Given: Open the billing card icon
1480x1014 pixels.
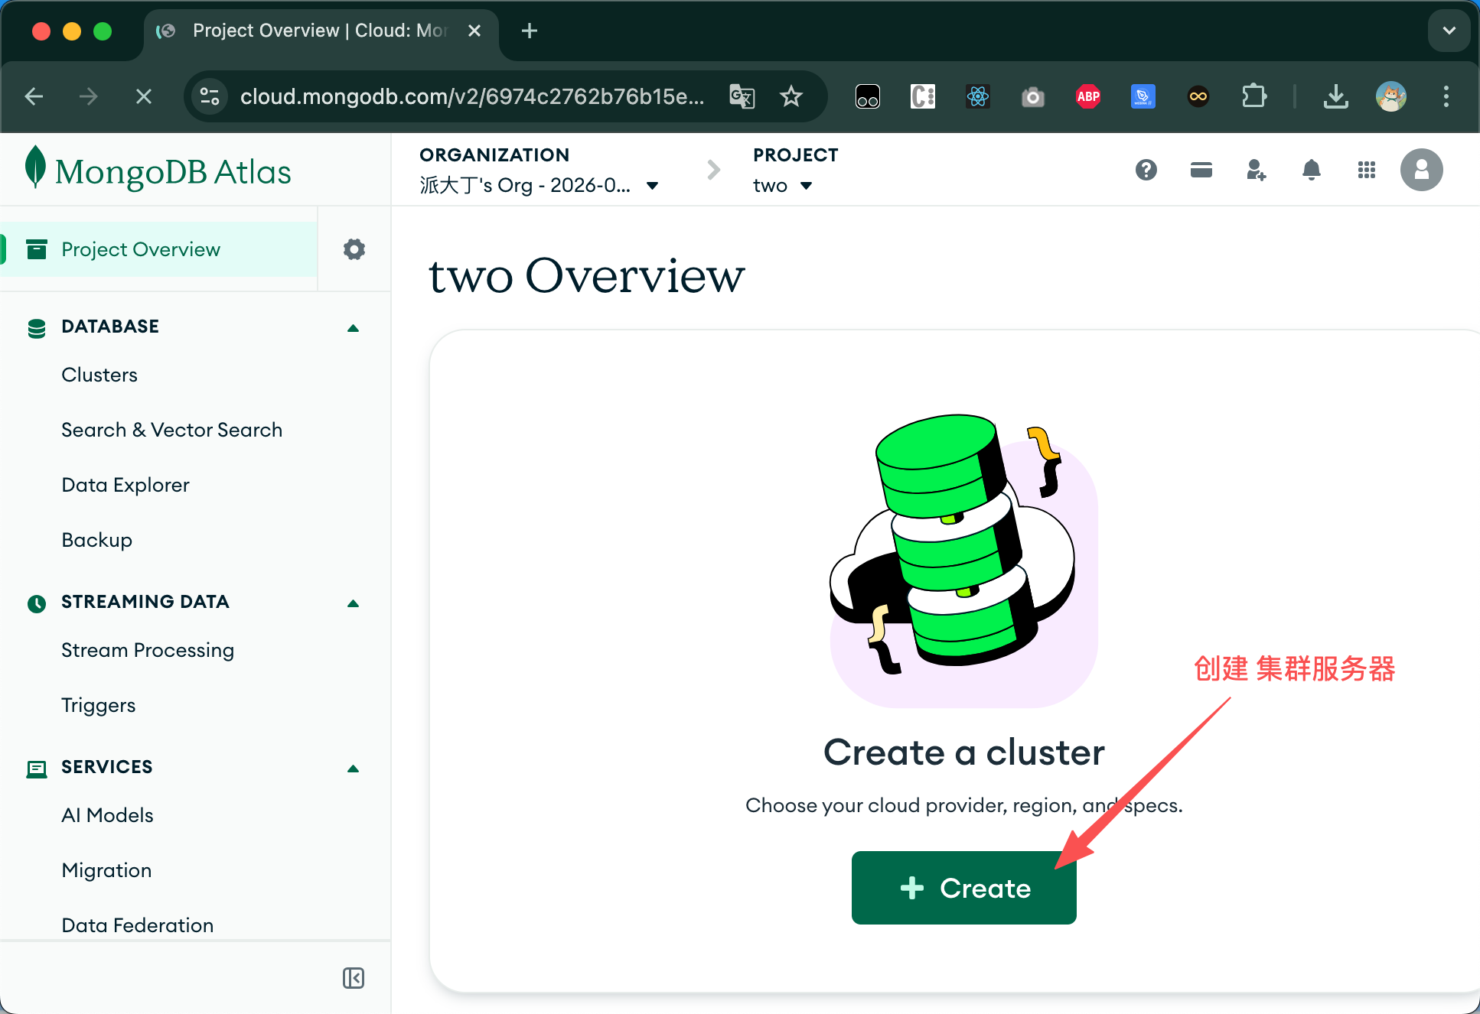Looking at the screenshot, I should click(x=1201, y=170).
